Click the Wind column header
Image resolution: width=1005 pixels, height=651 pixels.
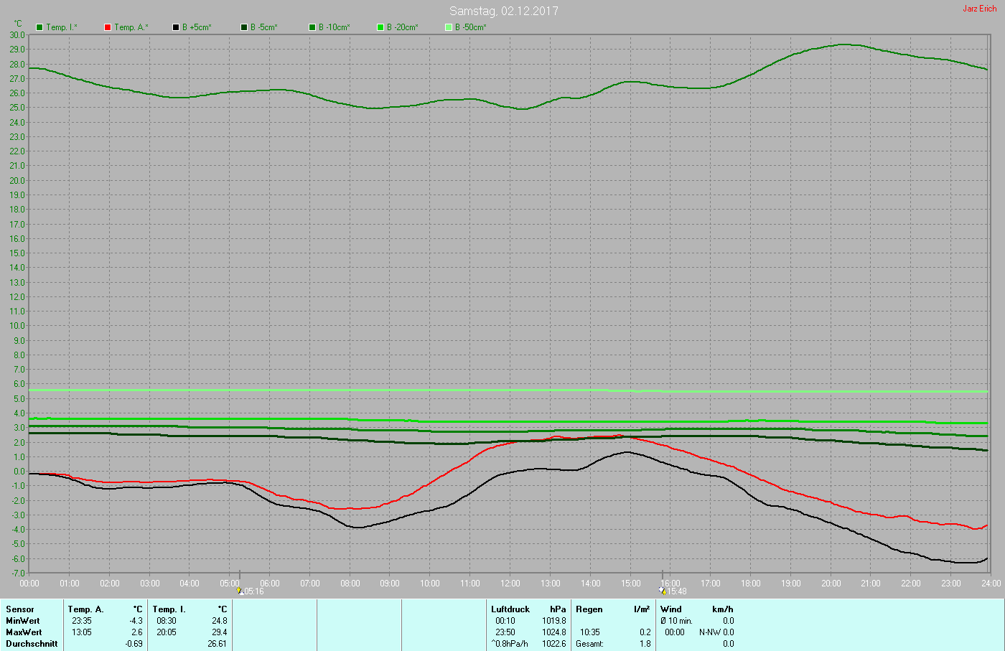click(670, 609)
